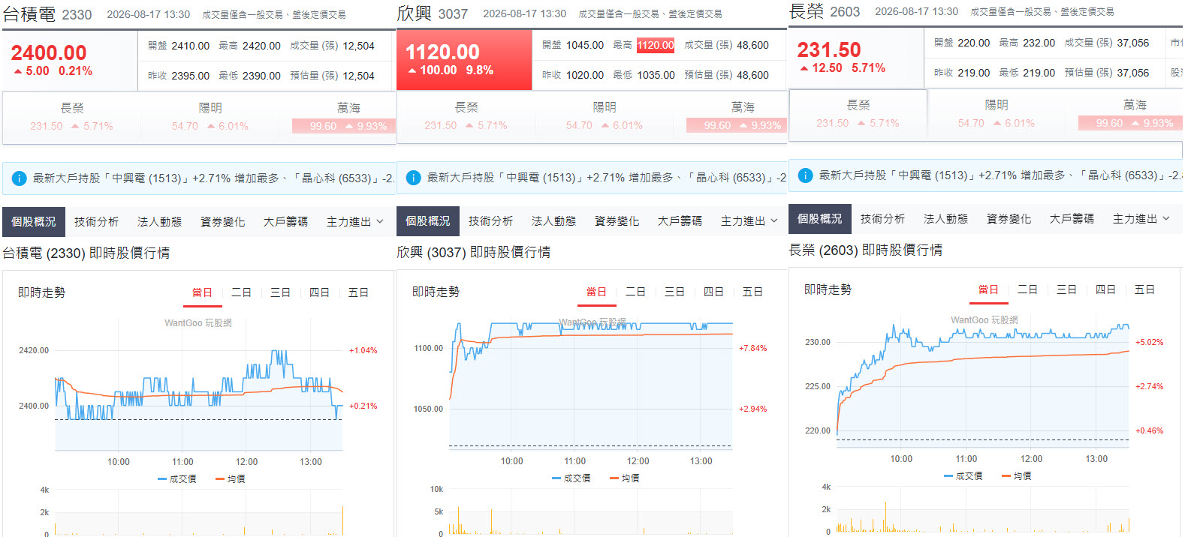
Task: Switch 長榮 chart to 二日 view
Action: (x=1028, y=289)
